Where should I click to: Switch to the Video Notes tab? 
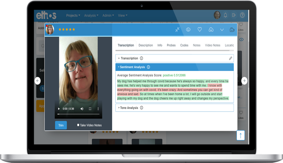pos(213,45)
